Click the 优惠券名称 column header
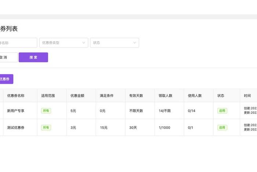 pos(16,96)
